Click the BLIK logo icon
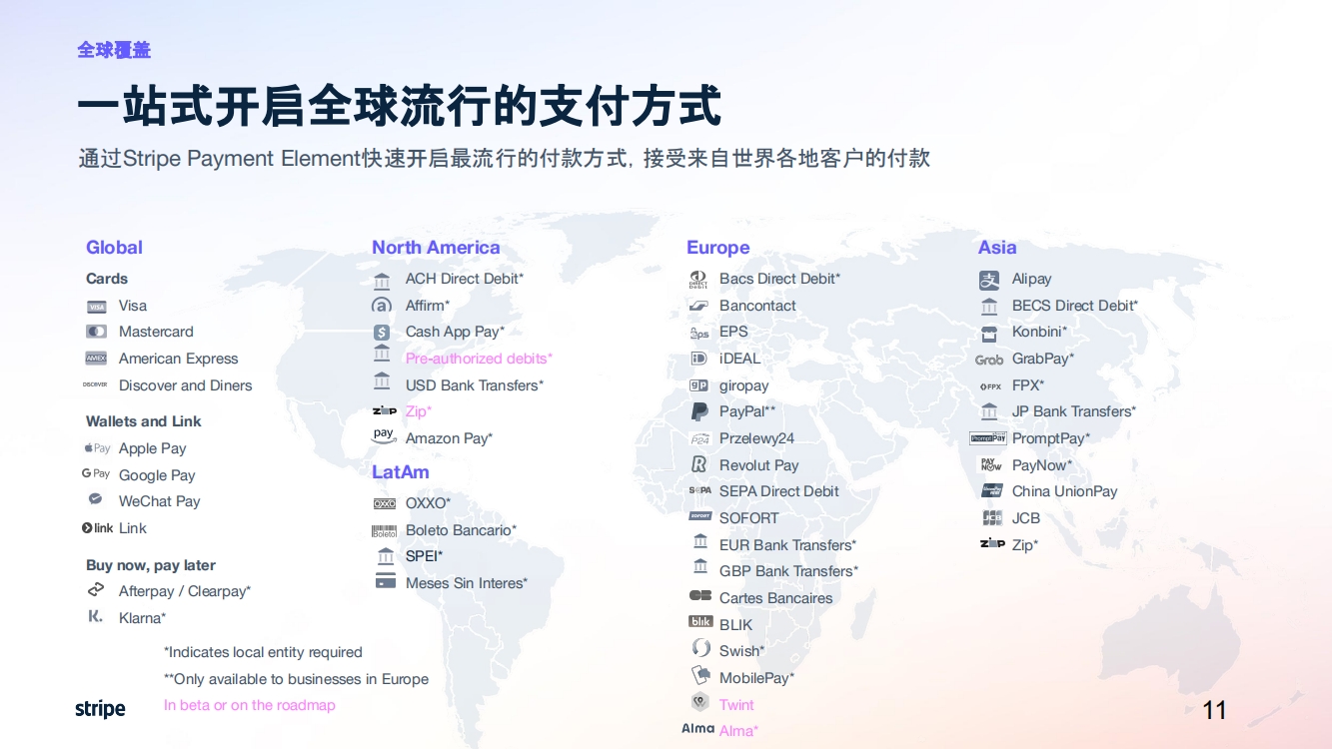This screenshot has height=749, width=1332. [x=700, y=622]
